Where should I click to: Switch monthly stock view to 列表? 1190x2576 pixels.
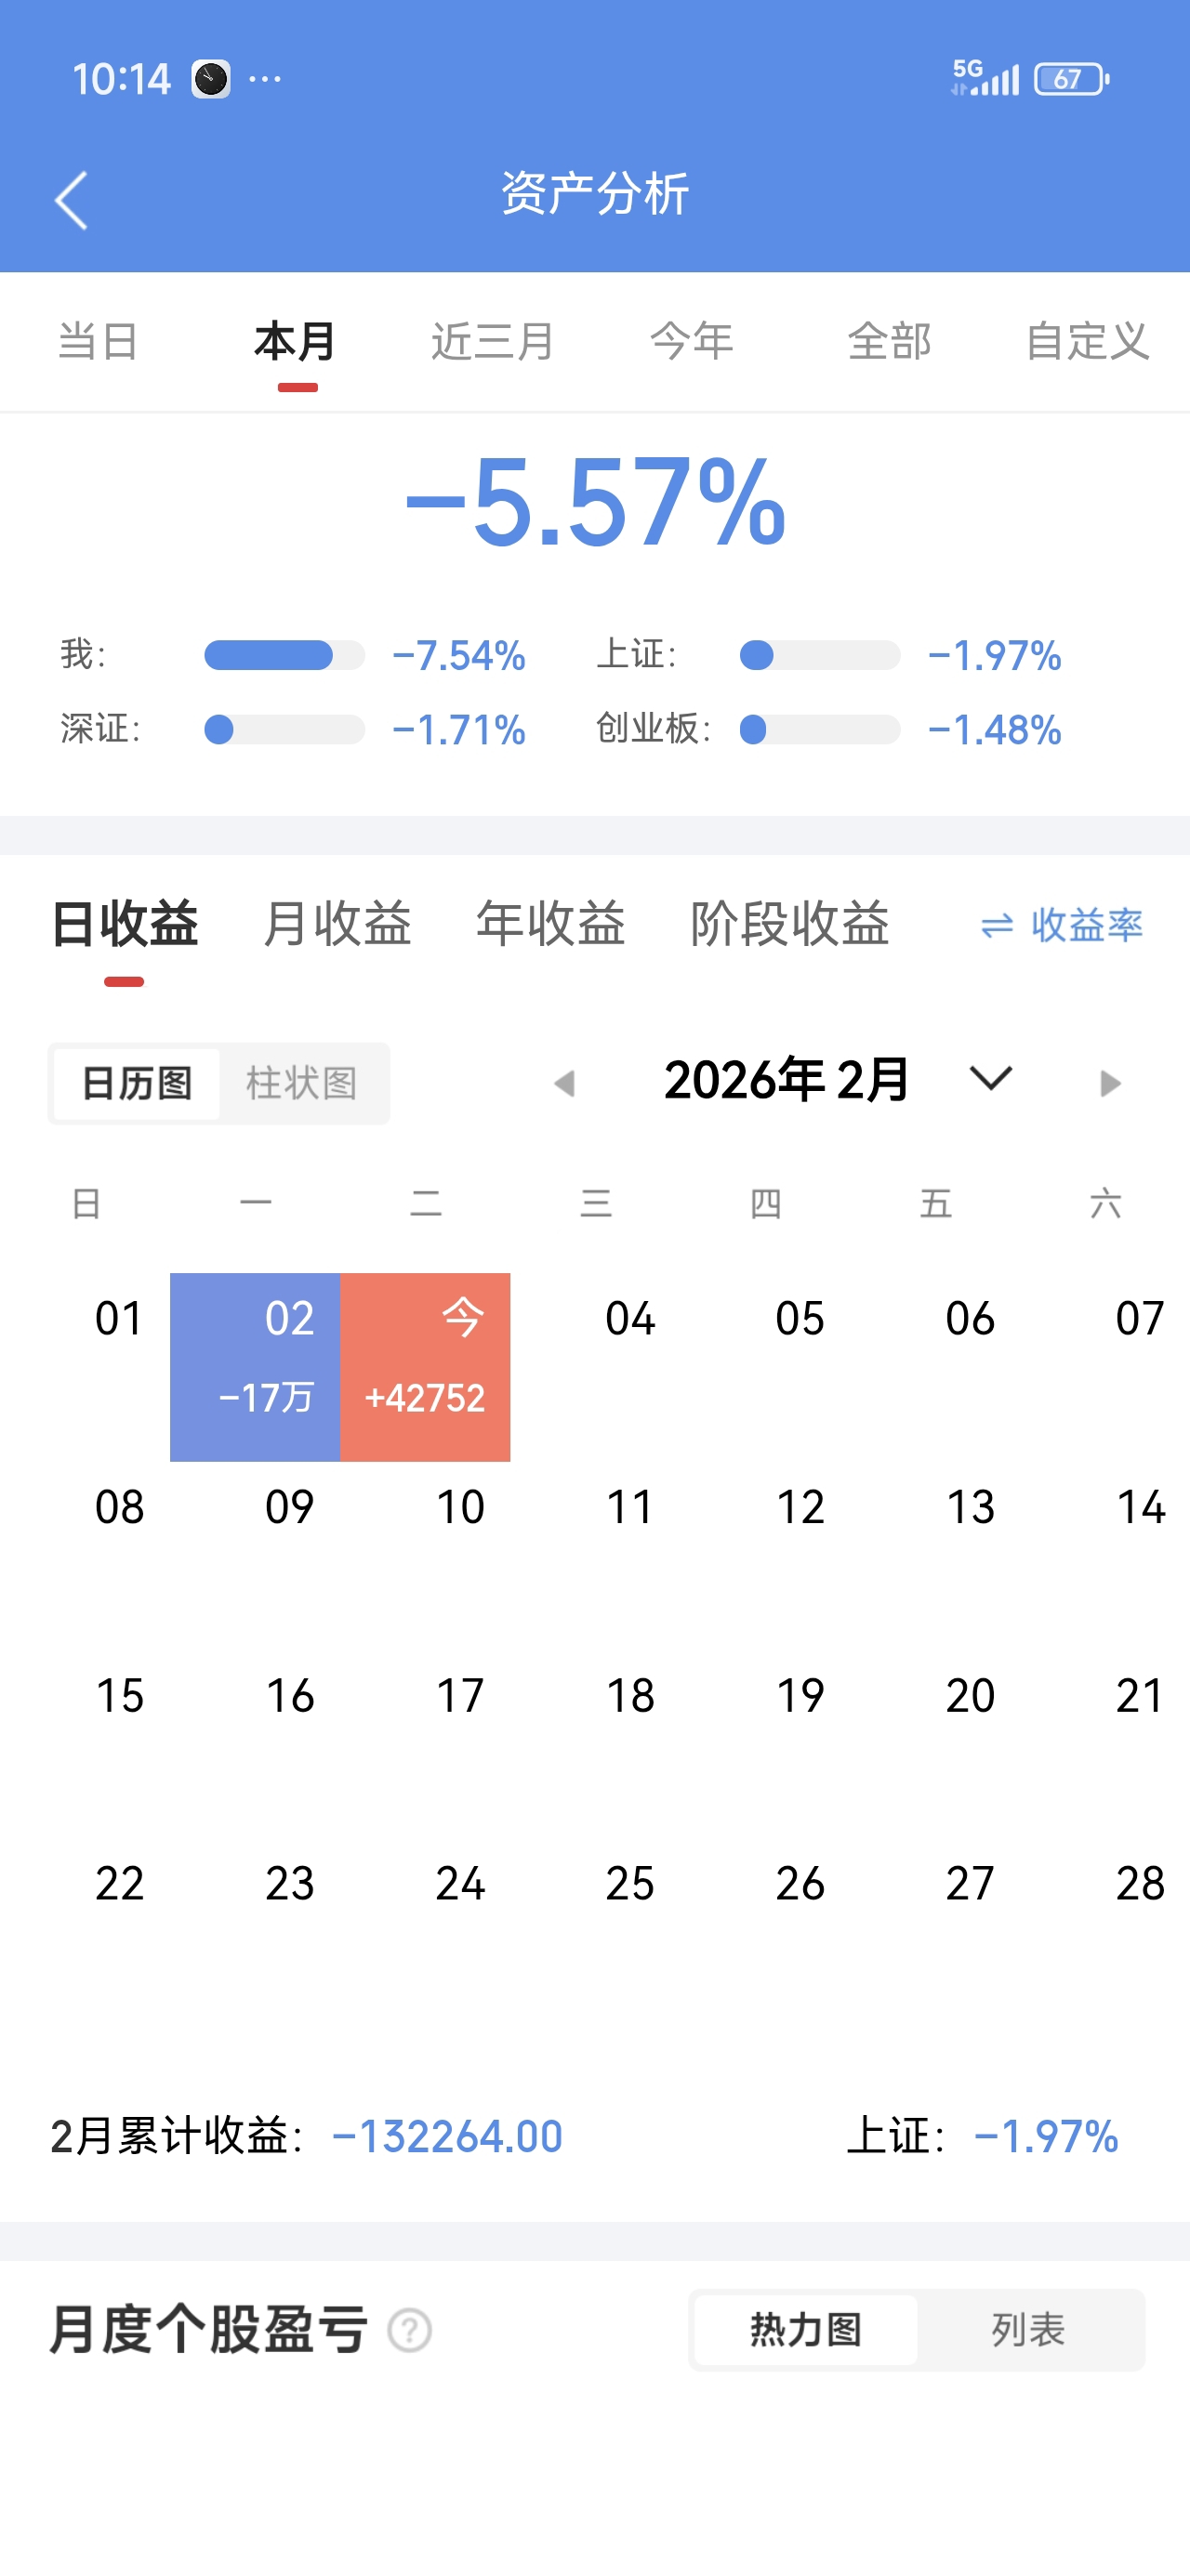click(x=1029, y=2330)
